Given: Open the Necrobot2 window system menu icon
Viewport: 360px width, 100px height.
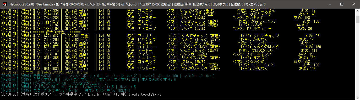Looking at the screenshot, I should point(4,4).
